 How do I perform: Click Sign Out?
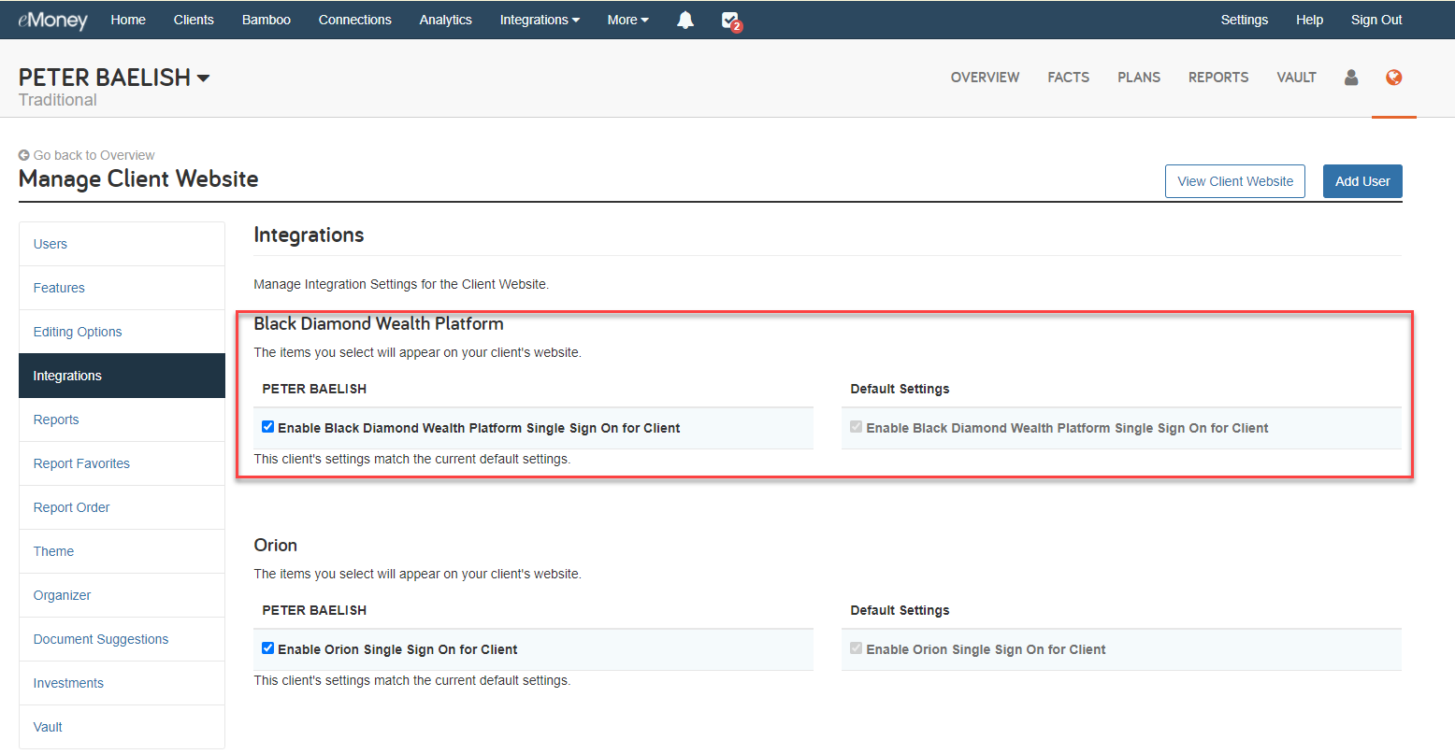pyautogui.click(x=1376, y=20)
